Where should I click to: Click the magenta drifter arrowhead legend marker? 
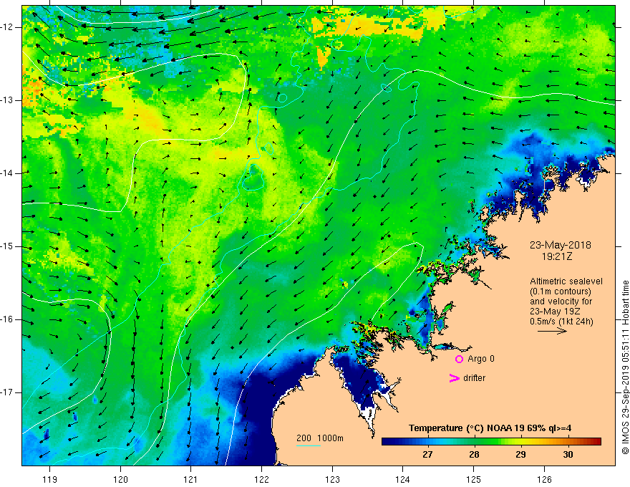click(454, 378)
